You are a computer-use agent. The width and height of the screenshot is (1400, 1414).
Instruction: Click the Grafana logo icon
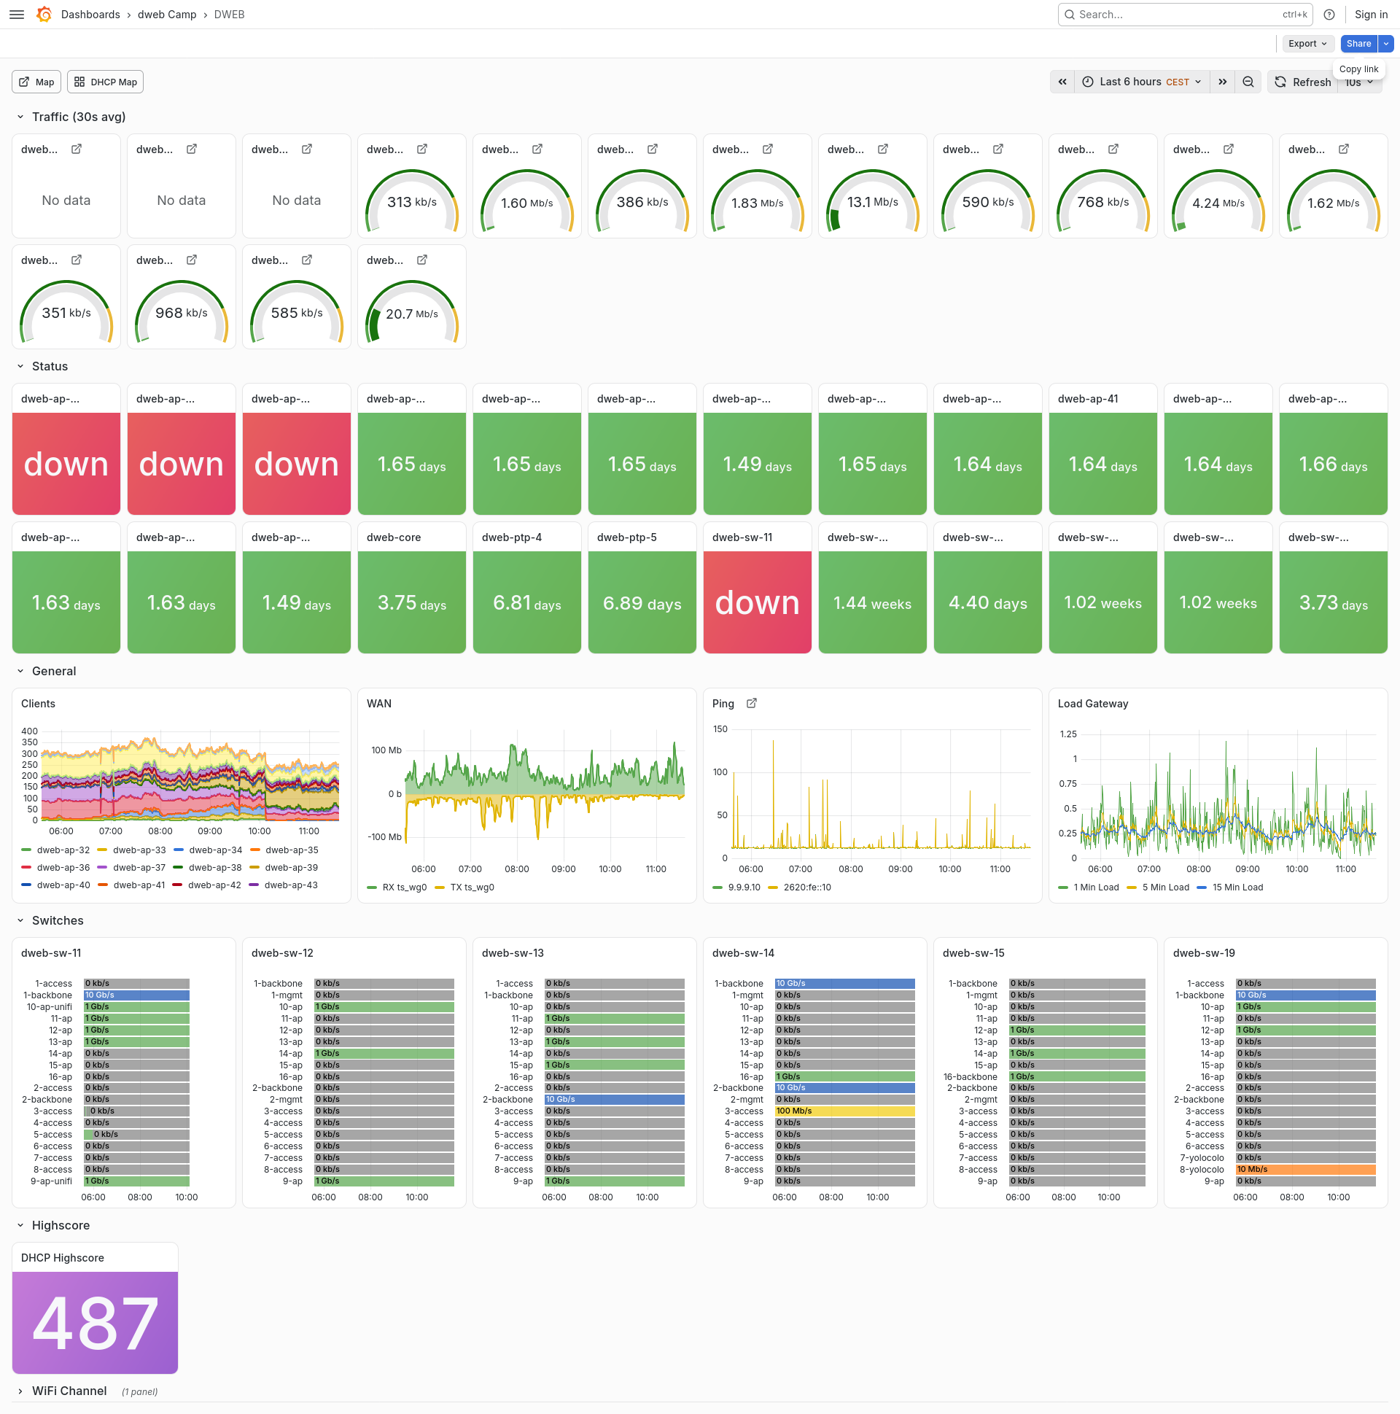[44, 15]
